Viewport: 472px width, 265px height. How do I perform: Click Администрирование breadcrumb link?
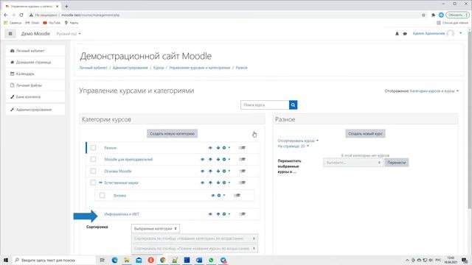click(130, 68)
